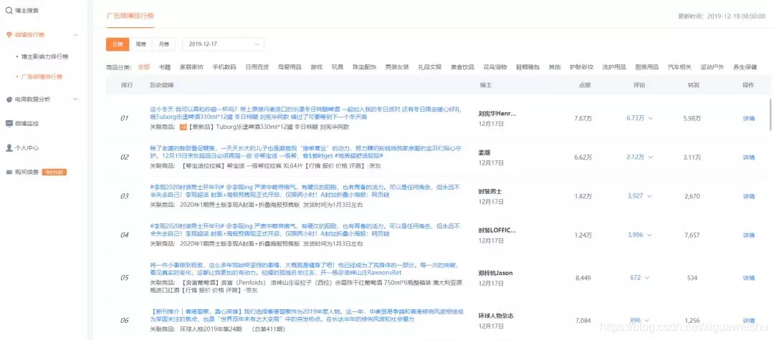Filter by the 护肤彩妆 category
774x340 pixels.
[581, 67]
